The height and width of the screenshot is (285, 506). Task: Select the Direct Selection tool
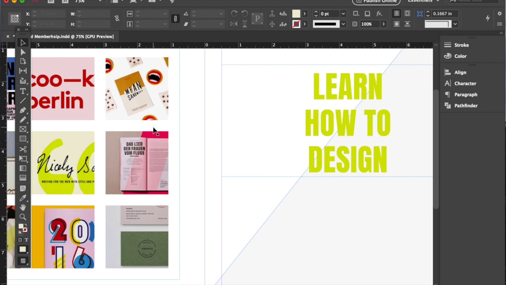(x=23, y=52)
